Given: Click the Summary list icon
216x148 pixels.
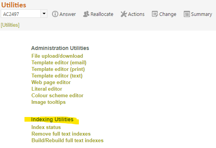Looking at the screenshot, I should [186, 14].
